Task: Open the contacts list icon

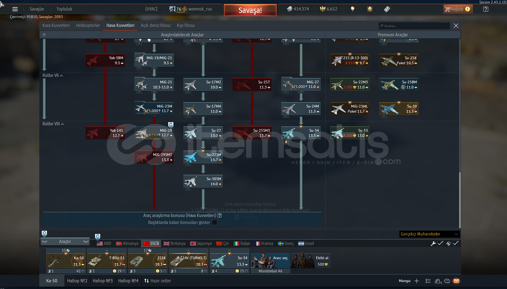Action: tap(428, 281)
